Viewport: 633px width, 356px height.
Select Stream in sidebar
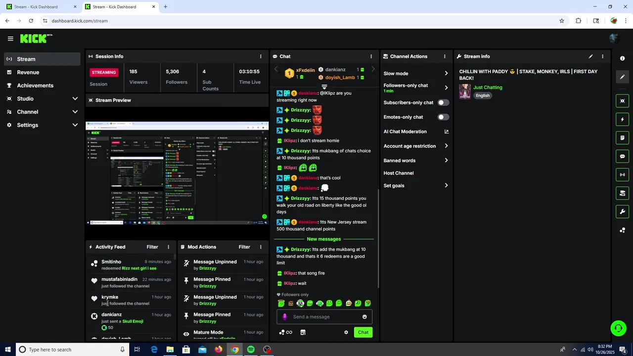tap(42, 59)
